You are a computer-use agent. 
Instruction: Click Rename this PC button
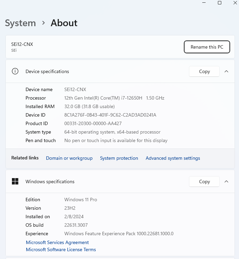click(x=207, y=47)
